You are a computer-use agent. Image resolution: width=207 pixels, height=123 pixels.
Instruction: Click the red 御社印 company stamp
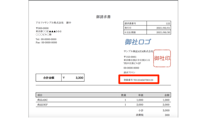pos(162,58)
